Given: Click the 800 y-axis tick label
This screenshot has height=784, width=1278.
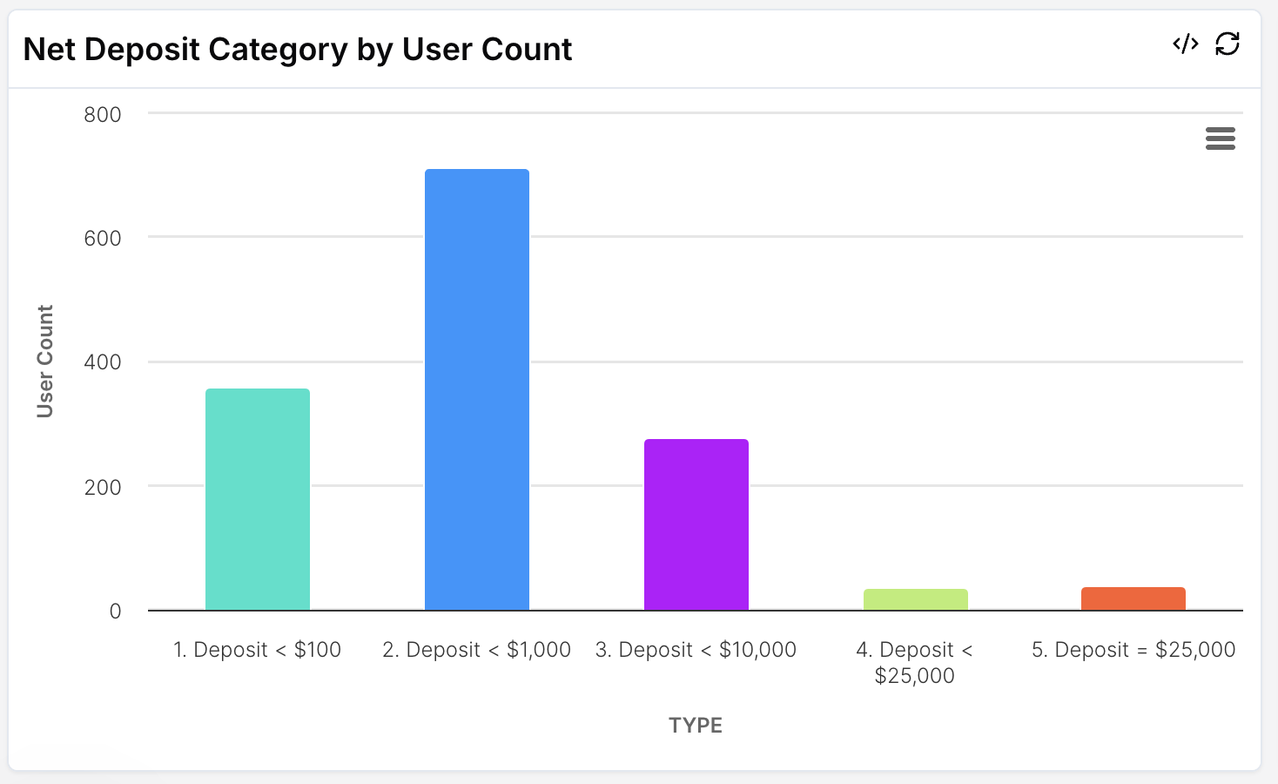Looking at the screenshot, I should click(x=103, y=114).
